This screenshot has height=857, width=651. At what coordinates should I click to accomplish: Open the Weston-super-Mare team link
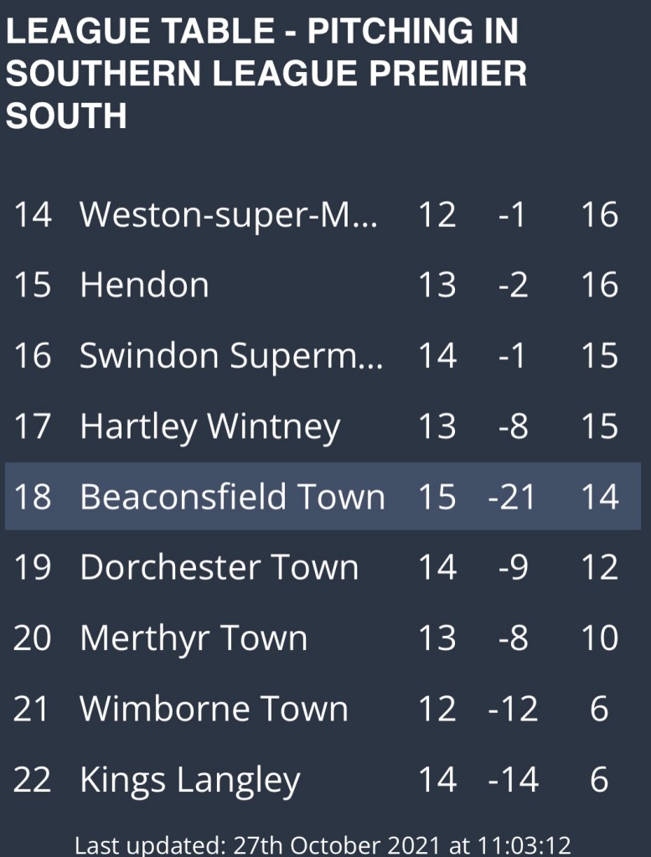point(229,215)
